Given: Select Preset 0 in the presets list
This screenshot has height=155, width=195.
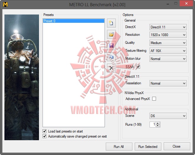Looking at the screenshot, I should click(x=74, y=21).
